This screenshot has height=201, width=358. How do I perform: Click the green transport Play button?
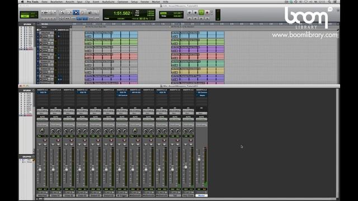201,12
